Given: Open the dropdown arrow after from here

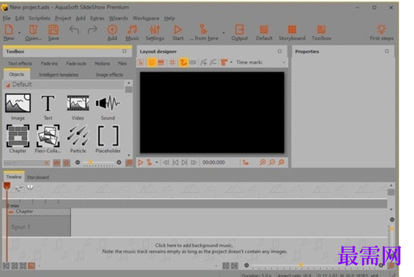Looking at the screenshot, I should click(224, 33).
